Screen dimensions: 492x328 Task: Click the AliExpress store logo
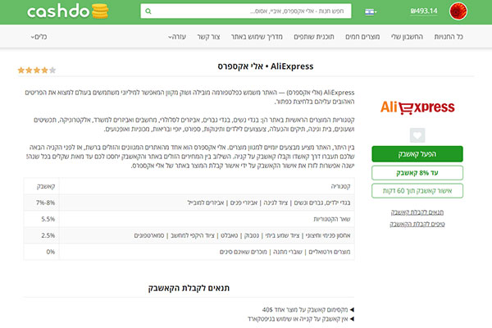point(417,107)
